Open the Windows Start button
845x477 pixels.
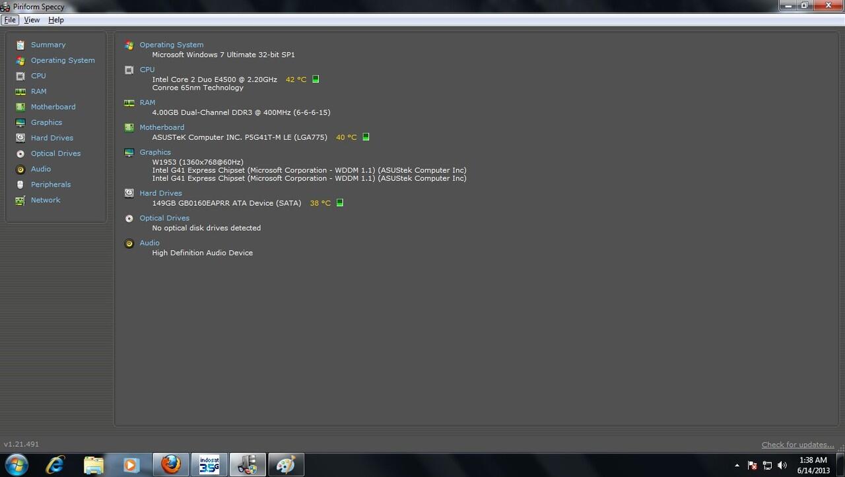point(16,464)
